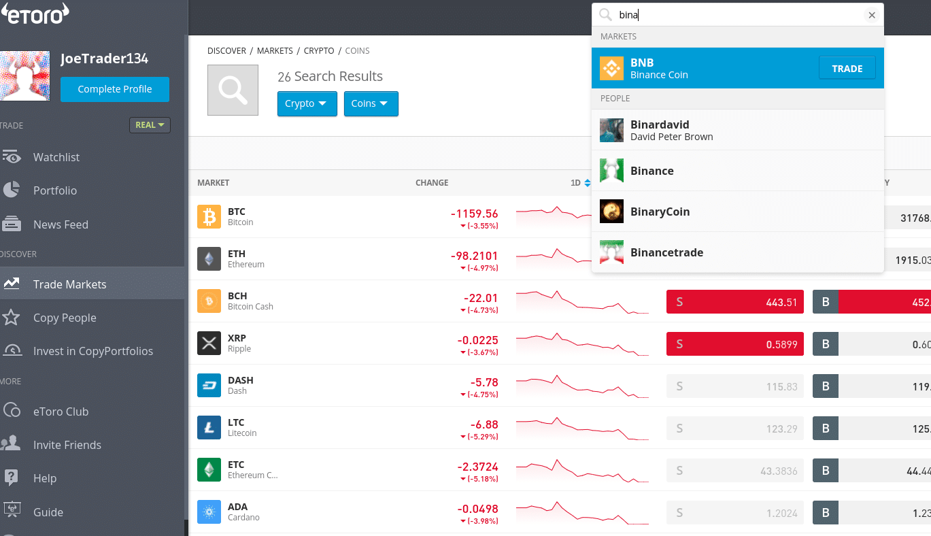
Task: Click the Cardano ADA icon
Action: pyautogui.click(x=209, y=512)
